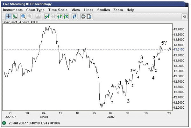Open the Instruments menu

tap(13, 10)
